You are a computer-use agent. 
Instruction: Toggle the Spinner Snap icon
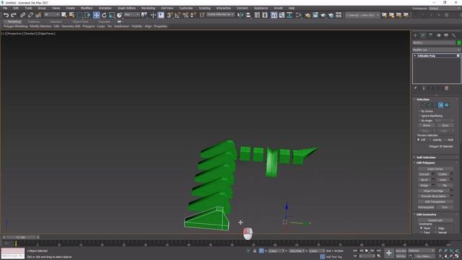pos(193,14)
